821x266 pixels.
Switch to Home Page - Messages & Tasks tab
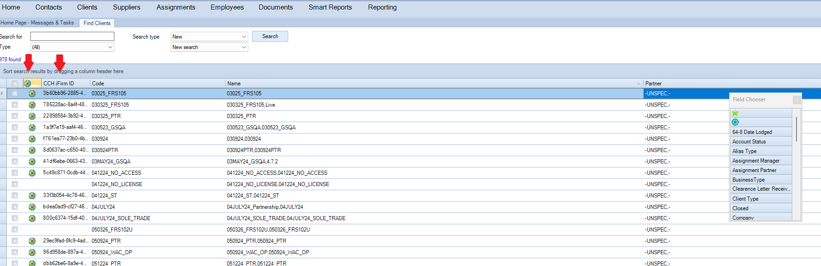point(37,23)
